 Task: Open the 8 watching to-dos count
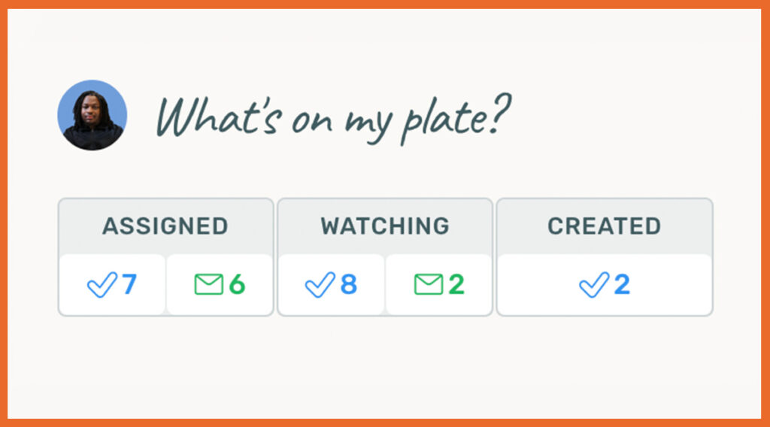tap(348, 285)
